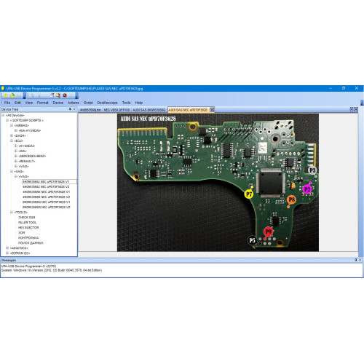Switch to the AUDI SAS-8K0953568G tab
This screenshot has height=364, width=364.
pyautogui.click(x=149, y=110)
